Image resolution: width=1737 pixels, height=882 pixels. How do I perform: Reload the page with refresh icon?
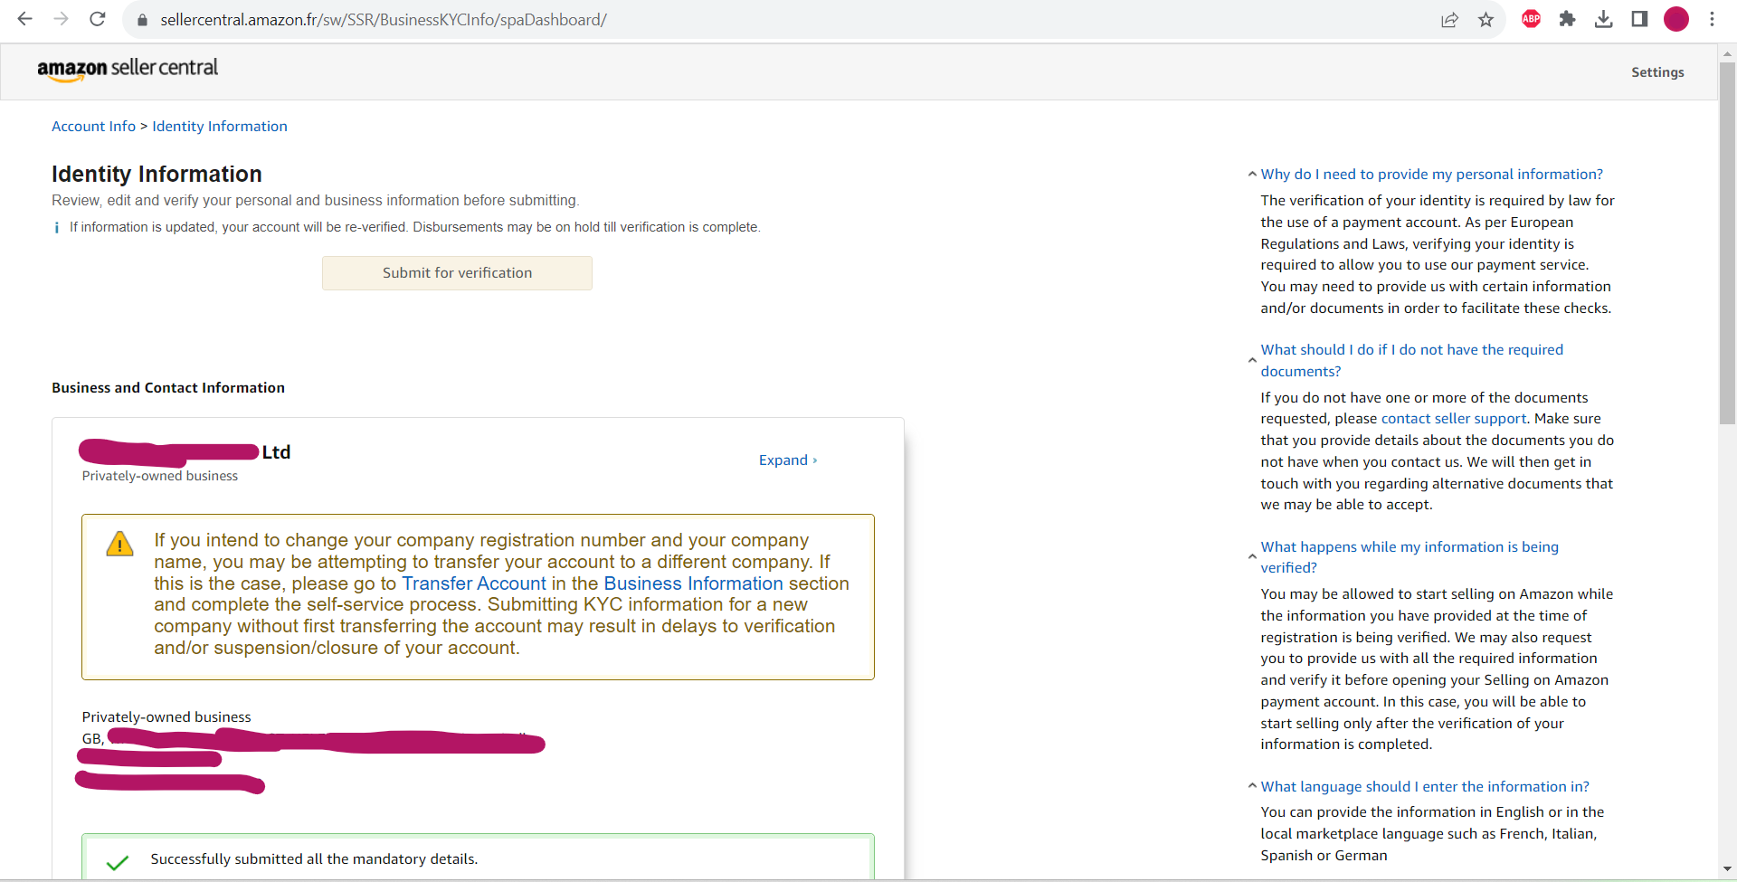pos(98,19)
